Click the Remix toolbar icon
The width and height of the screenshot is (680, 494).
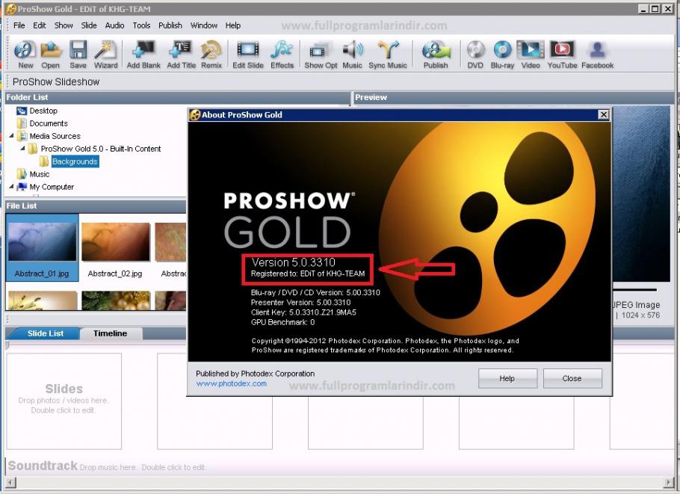point(211,55)
